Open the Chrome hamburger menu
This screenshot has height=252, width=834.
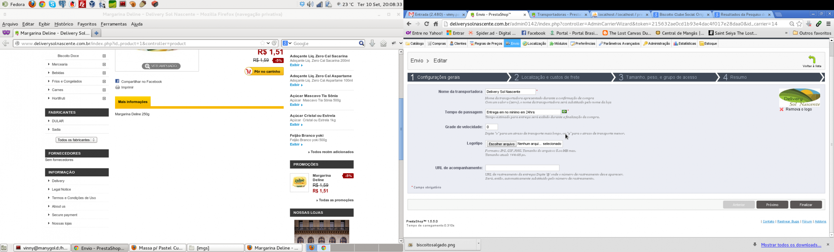tap(828, 24)
